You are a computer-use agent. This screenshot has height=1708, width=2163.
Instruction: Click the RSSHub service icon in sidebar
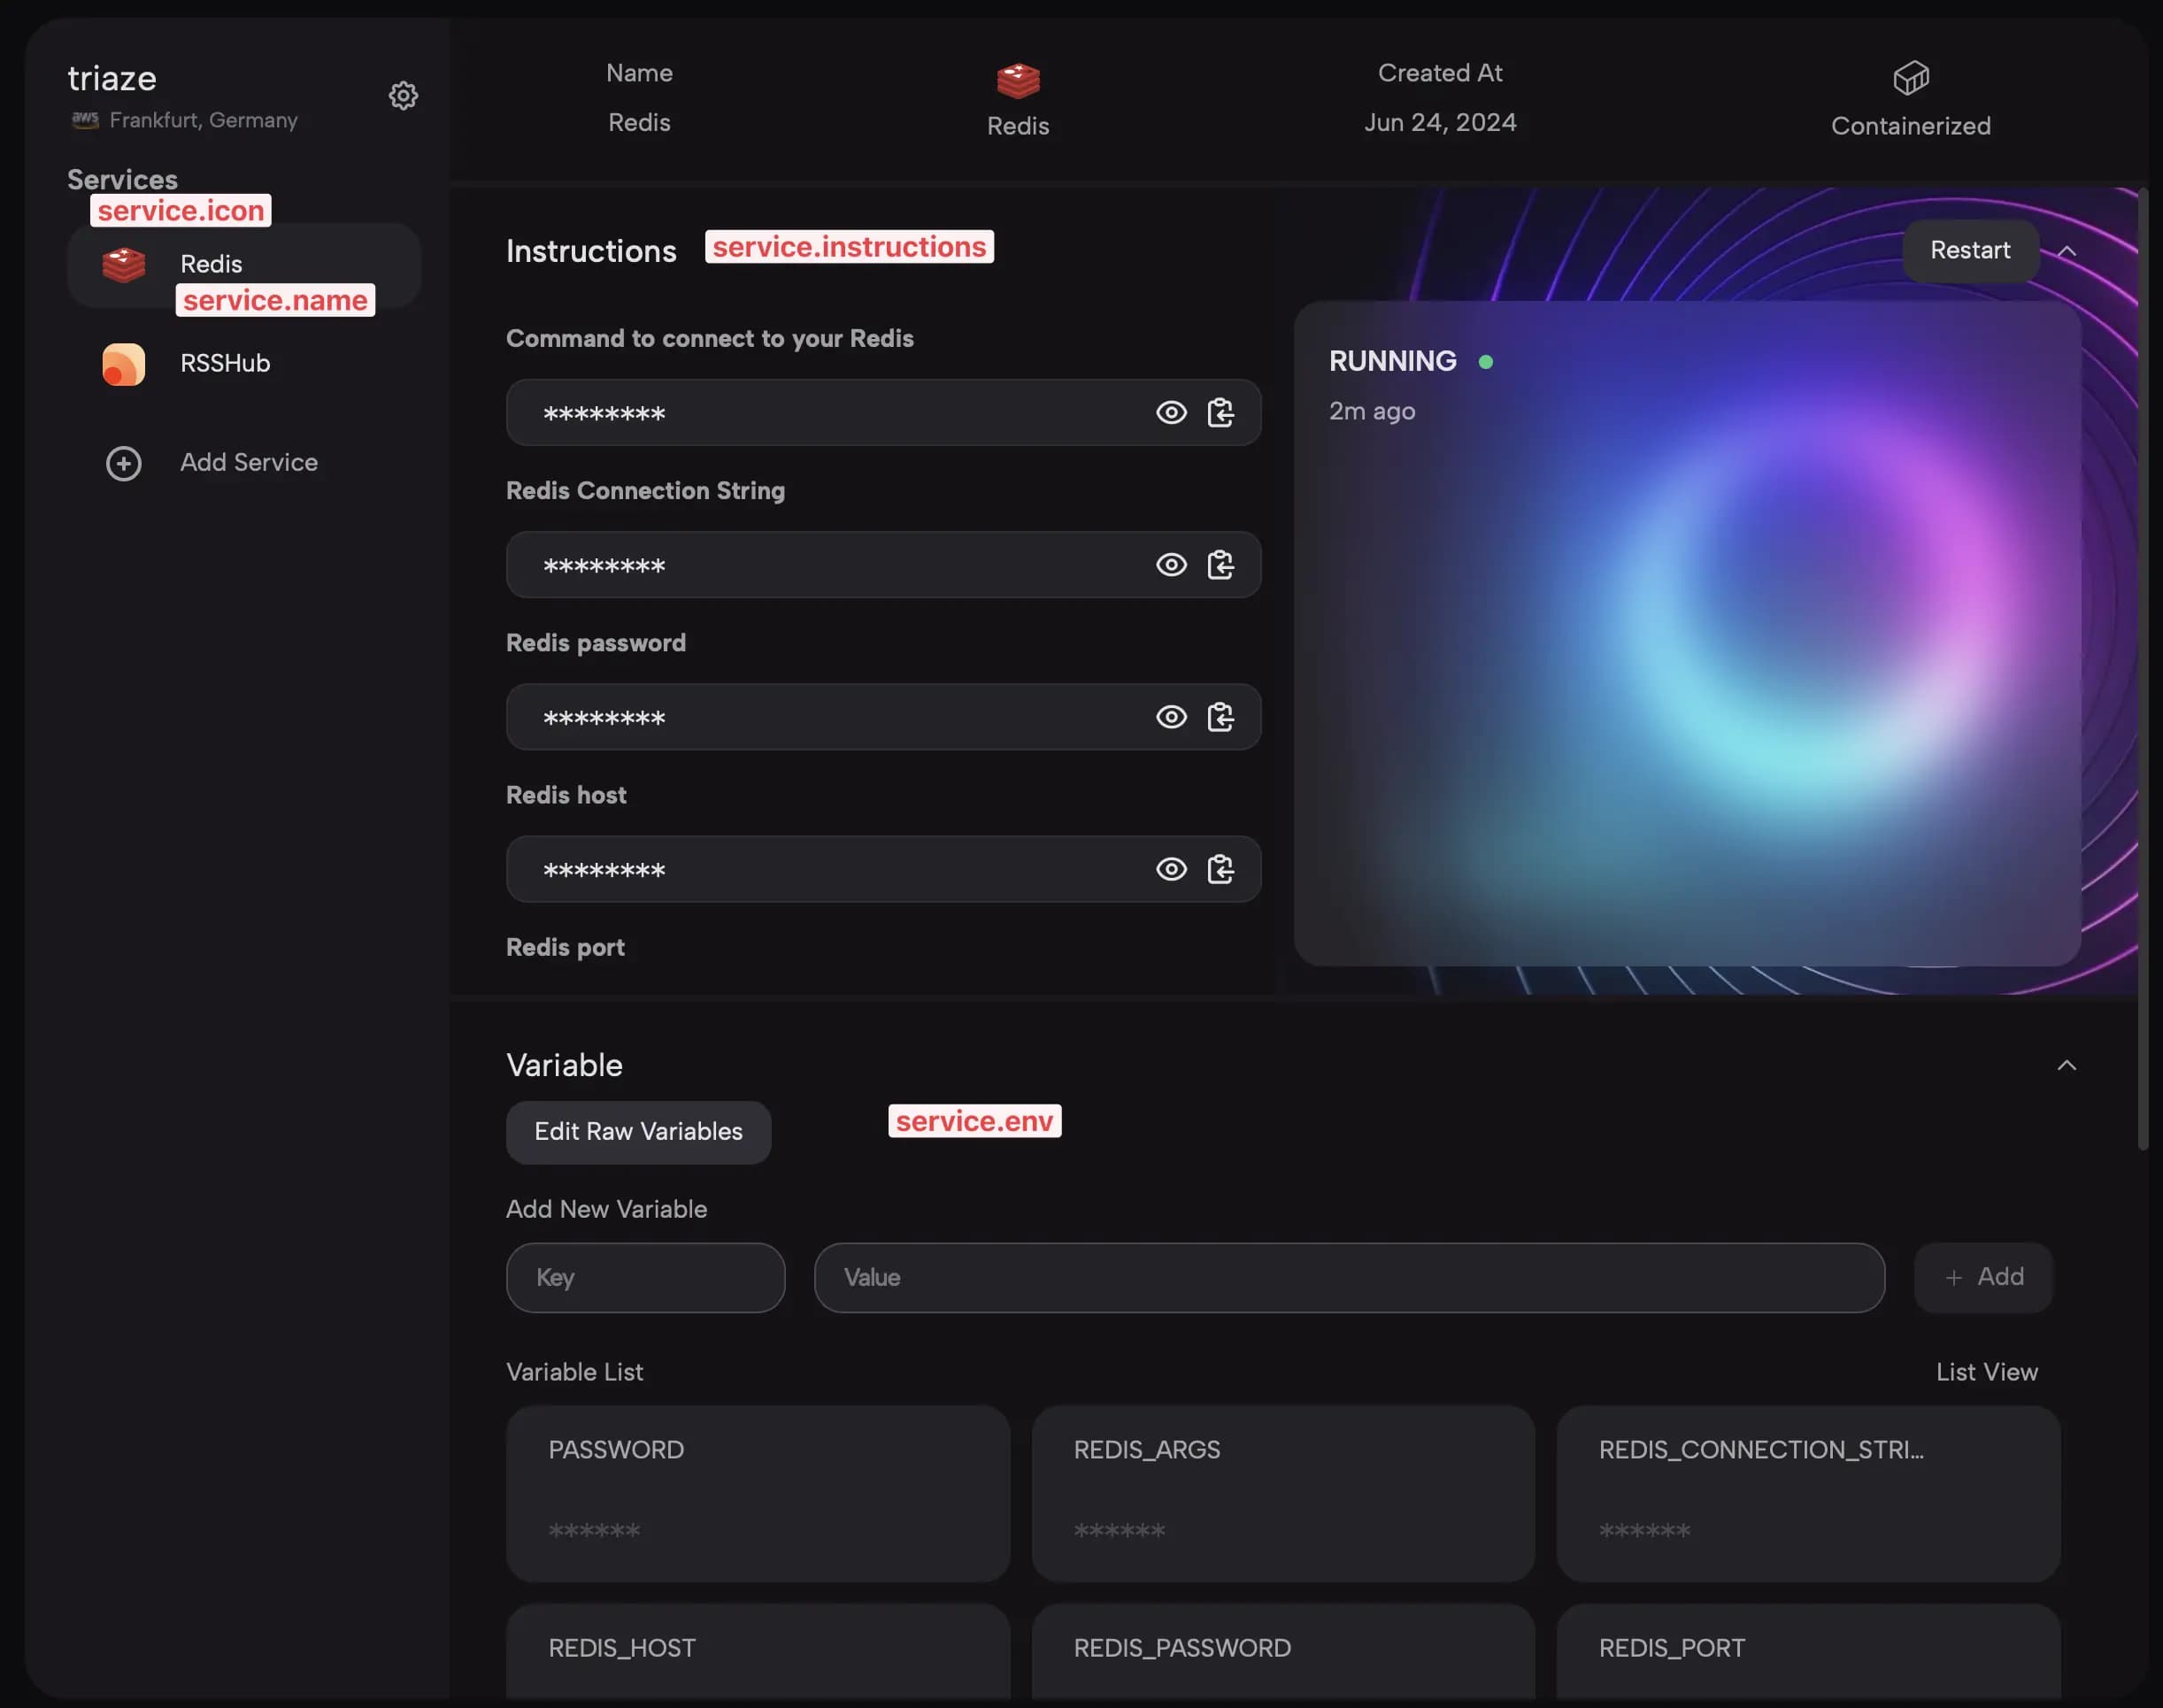click(x=123, y=364)
